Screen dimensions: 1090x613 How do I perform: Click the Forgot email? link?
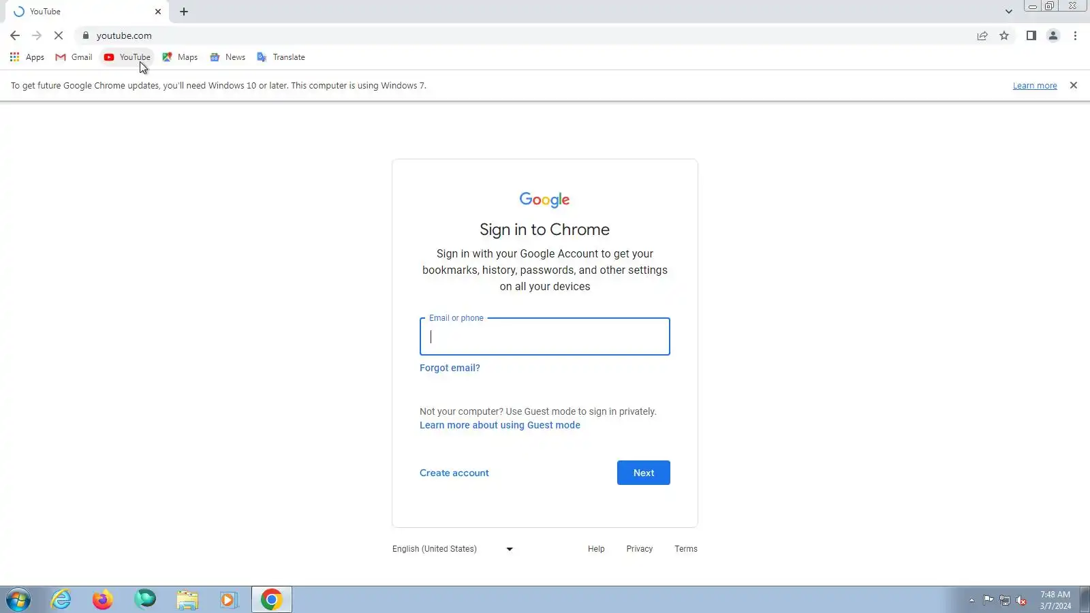click(x=450, y=368)
